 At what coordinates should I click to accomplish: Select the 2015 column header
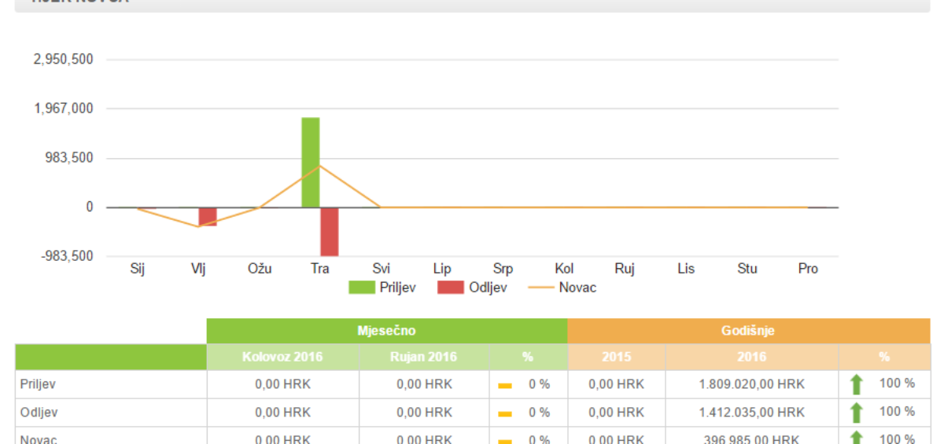[x=617, y=357]
